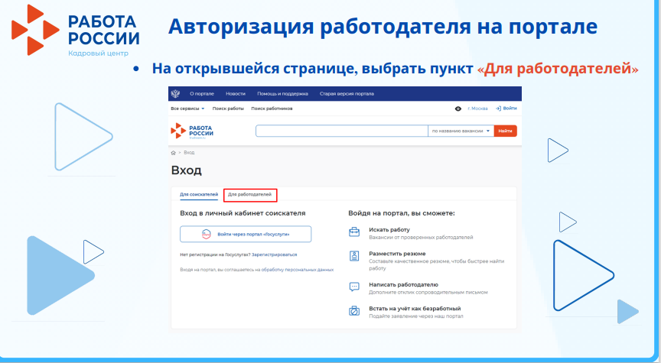The height and width of the screenshot is (363, 661).
Task: Open the "Новости" menu item
Action: (x=235, y=94)
